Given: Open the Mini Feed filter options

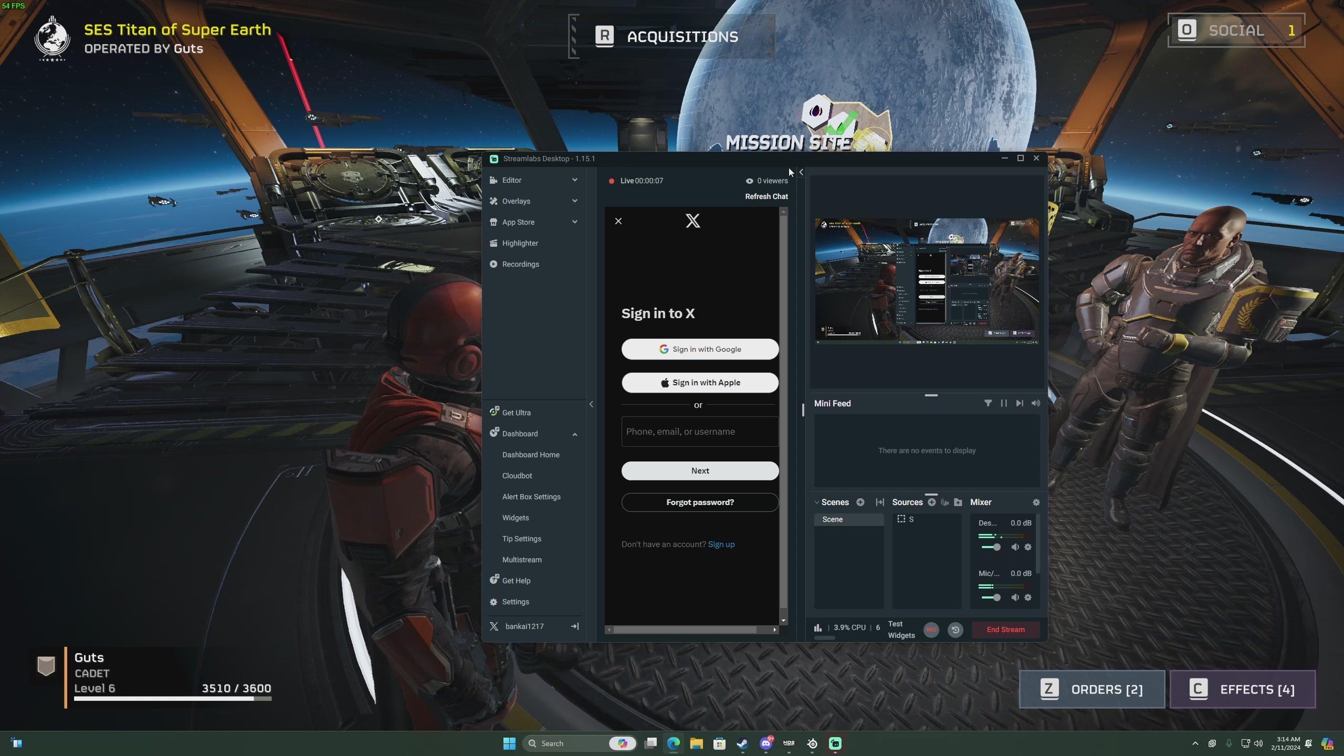Looking at the screenshot, I should coord(988,403).
